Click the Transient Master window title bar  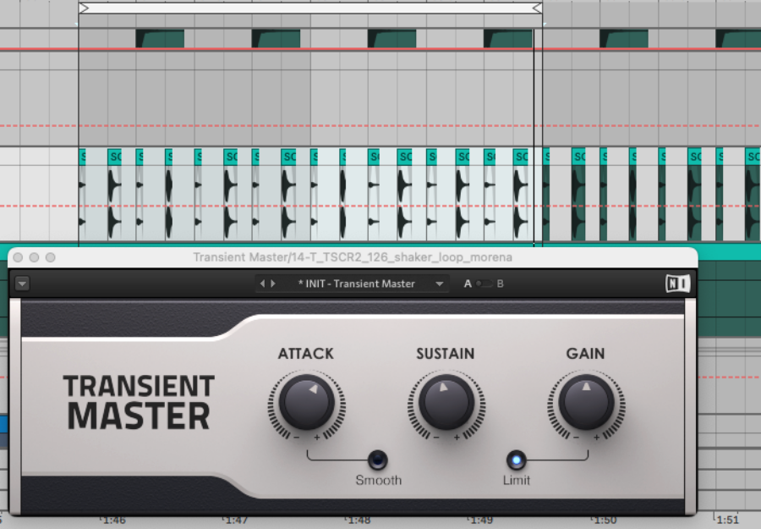353,257
